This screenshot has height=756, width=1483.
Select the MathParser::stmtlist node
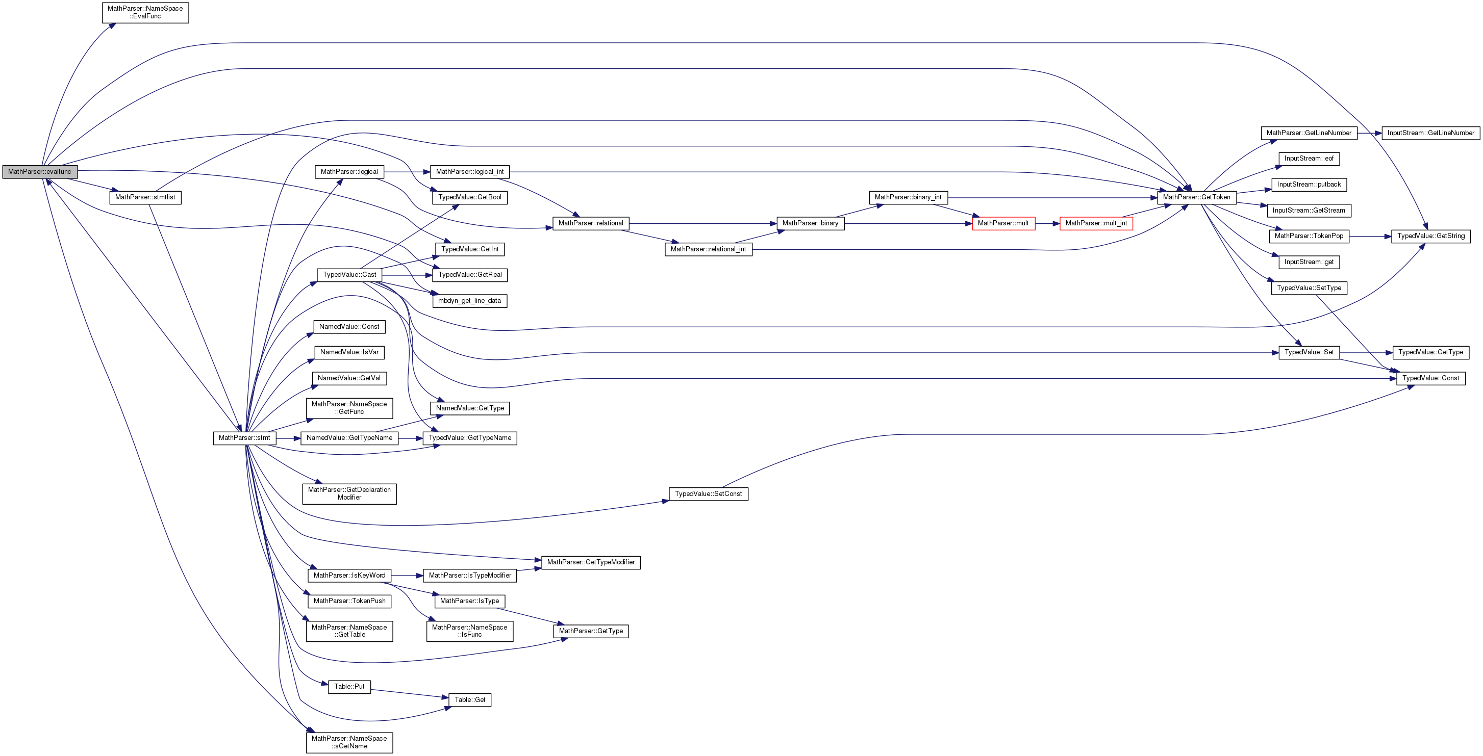click(x=145, y=197)
